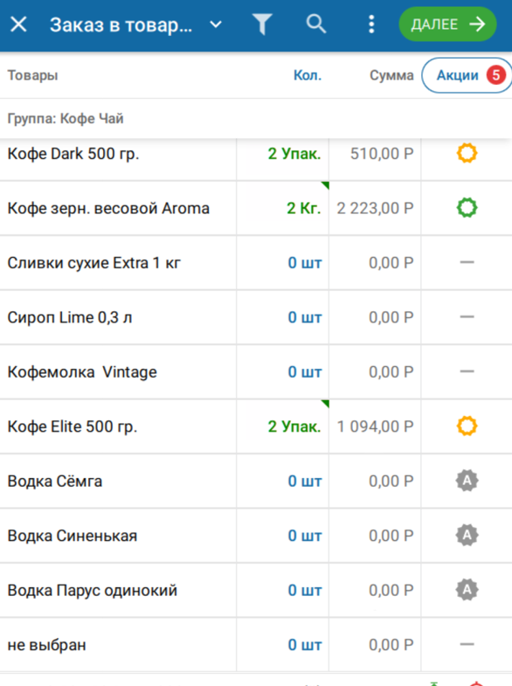
Task: Tap the gray A badge for Водка Сёмга
Action: click(x=467, y=481)
